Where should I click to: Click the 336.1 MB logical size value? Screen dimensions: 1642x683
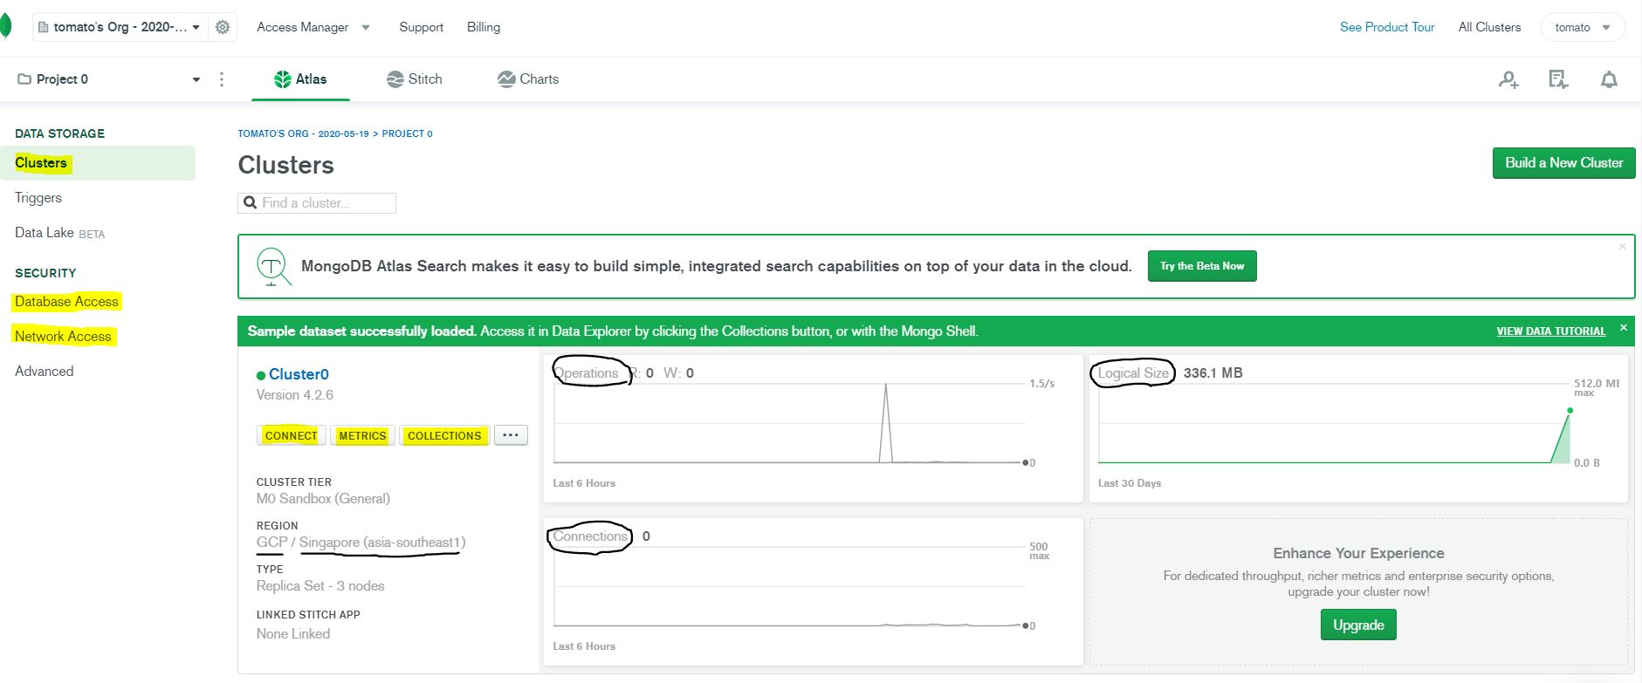[1213, 373]
